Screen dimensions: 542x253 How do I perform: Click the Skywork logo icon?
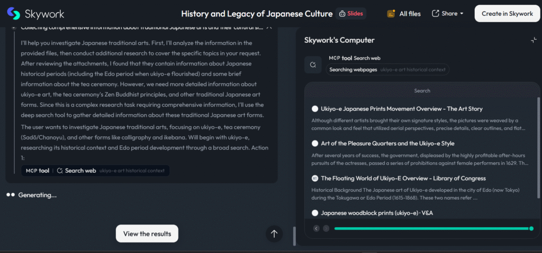pos(14,14)
